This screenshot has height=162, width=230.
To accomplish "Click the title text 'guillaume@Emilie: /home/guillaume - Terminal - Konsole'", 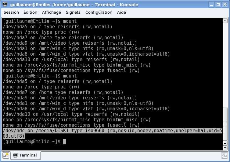I will [x=74, y=5].
